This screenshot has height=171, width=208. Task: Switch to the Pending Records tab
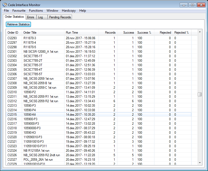(x=60, y=17)
